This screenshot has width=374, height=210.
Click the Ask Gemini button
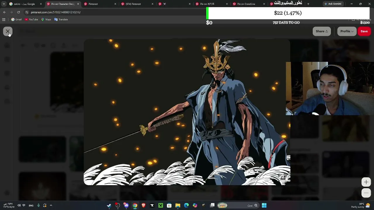[333, 4]
